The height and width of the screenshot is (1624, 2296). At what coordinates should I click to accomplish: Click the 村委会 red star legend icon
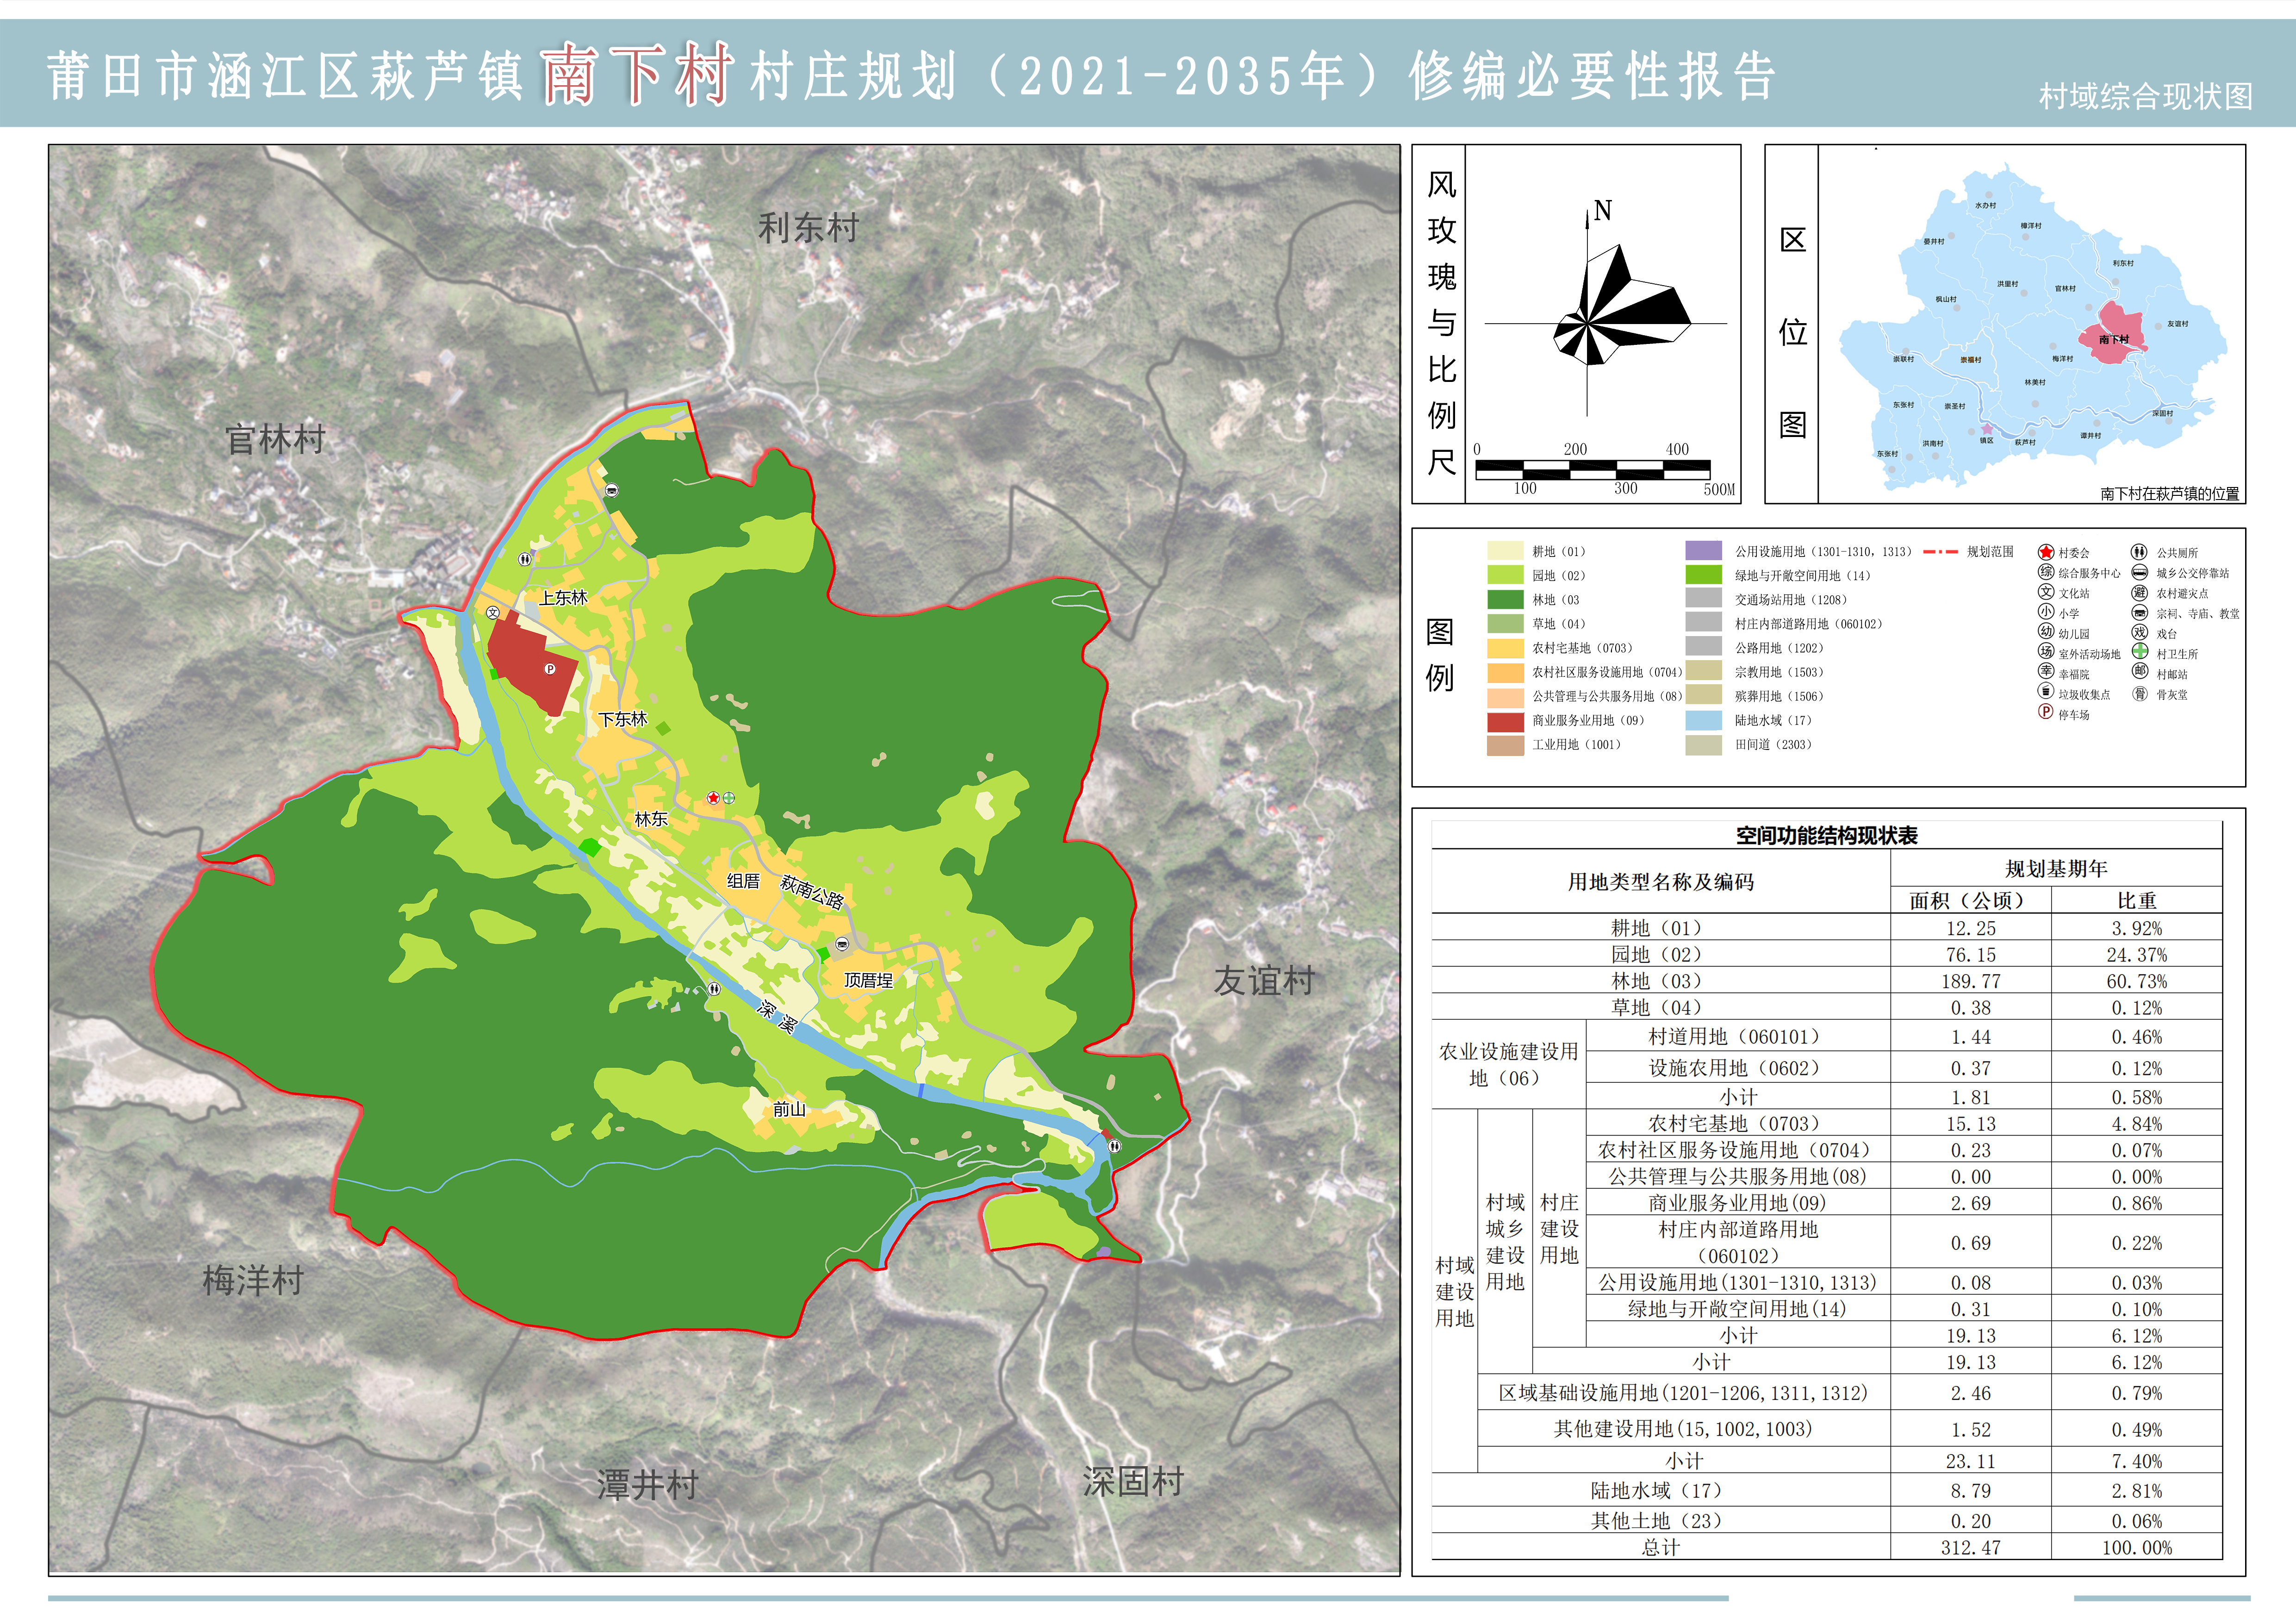pyautogui.click(x=2046, y=552)
